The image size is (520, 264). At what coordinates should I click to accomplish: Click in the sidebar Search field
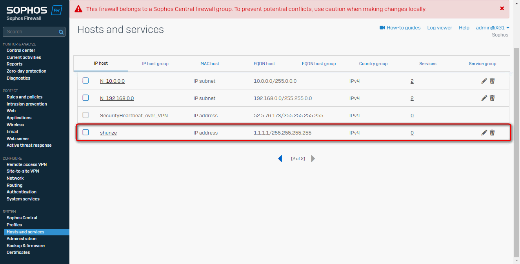pos(31,32)
